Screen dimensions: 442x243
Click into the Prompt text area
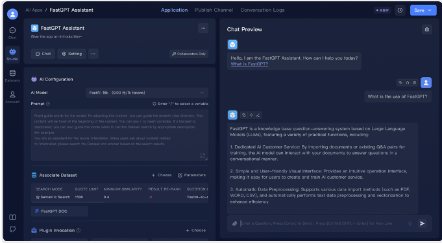[x=119, y=135]
